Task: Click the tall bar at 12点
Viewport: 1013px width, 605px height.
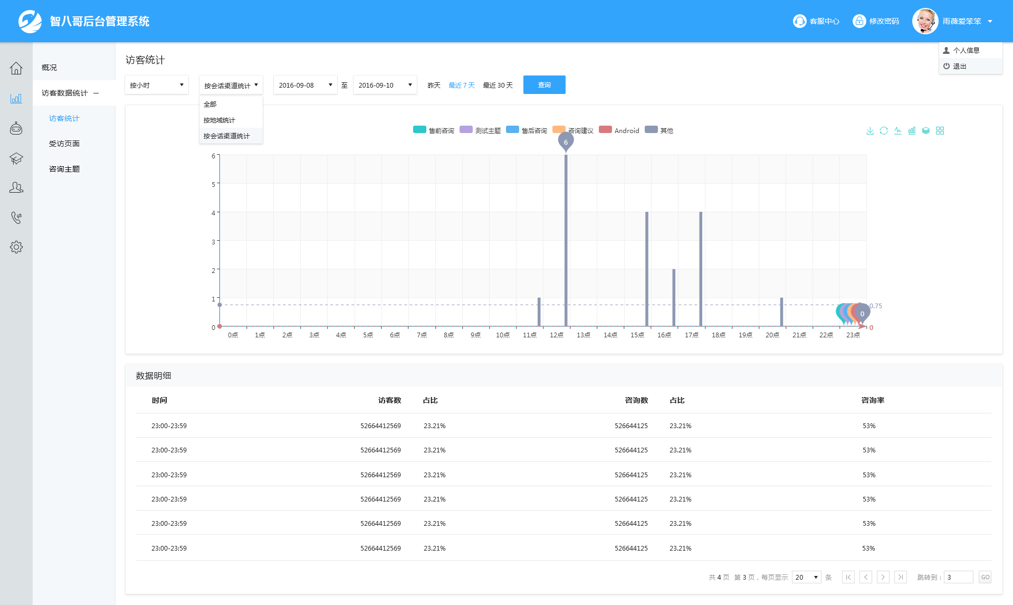Action: point(566,240)
